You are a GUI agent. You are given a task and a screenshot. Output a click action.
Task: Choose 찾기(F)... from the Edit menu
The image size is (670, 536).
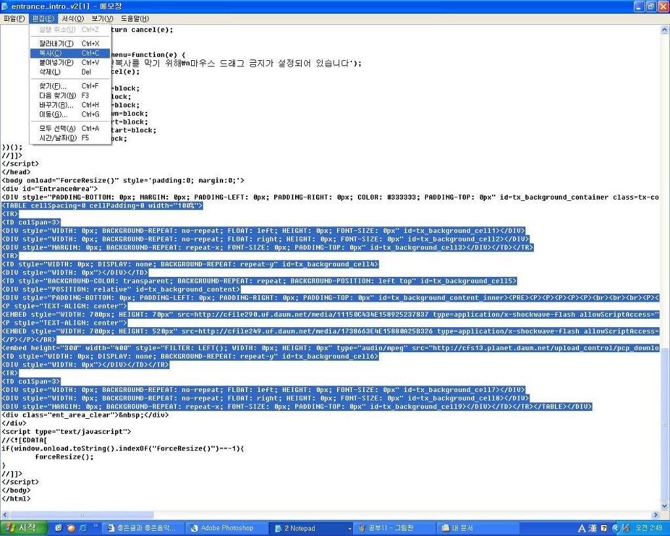point(70,86)
